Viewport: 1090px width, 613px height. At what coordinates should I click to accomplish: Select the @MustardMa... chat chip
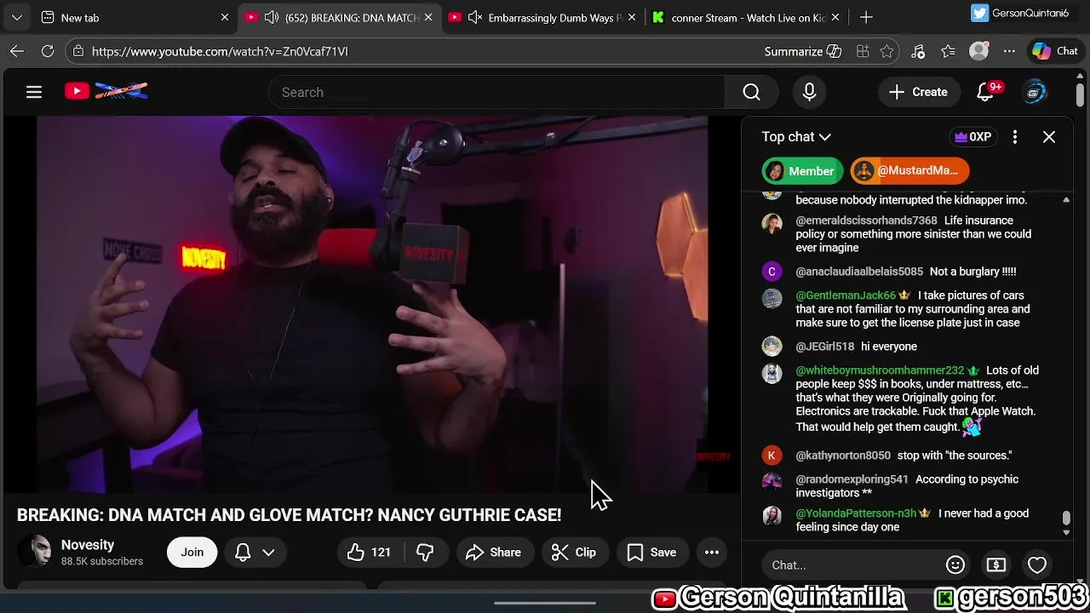pos(909,171)
